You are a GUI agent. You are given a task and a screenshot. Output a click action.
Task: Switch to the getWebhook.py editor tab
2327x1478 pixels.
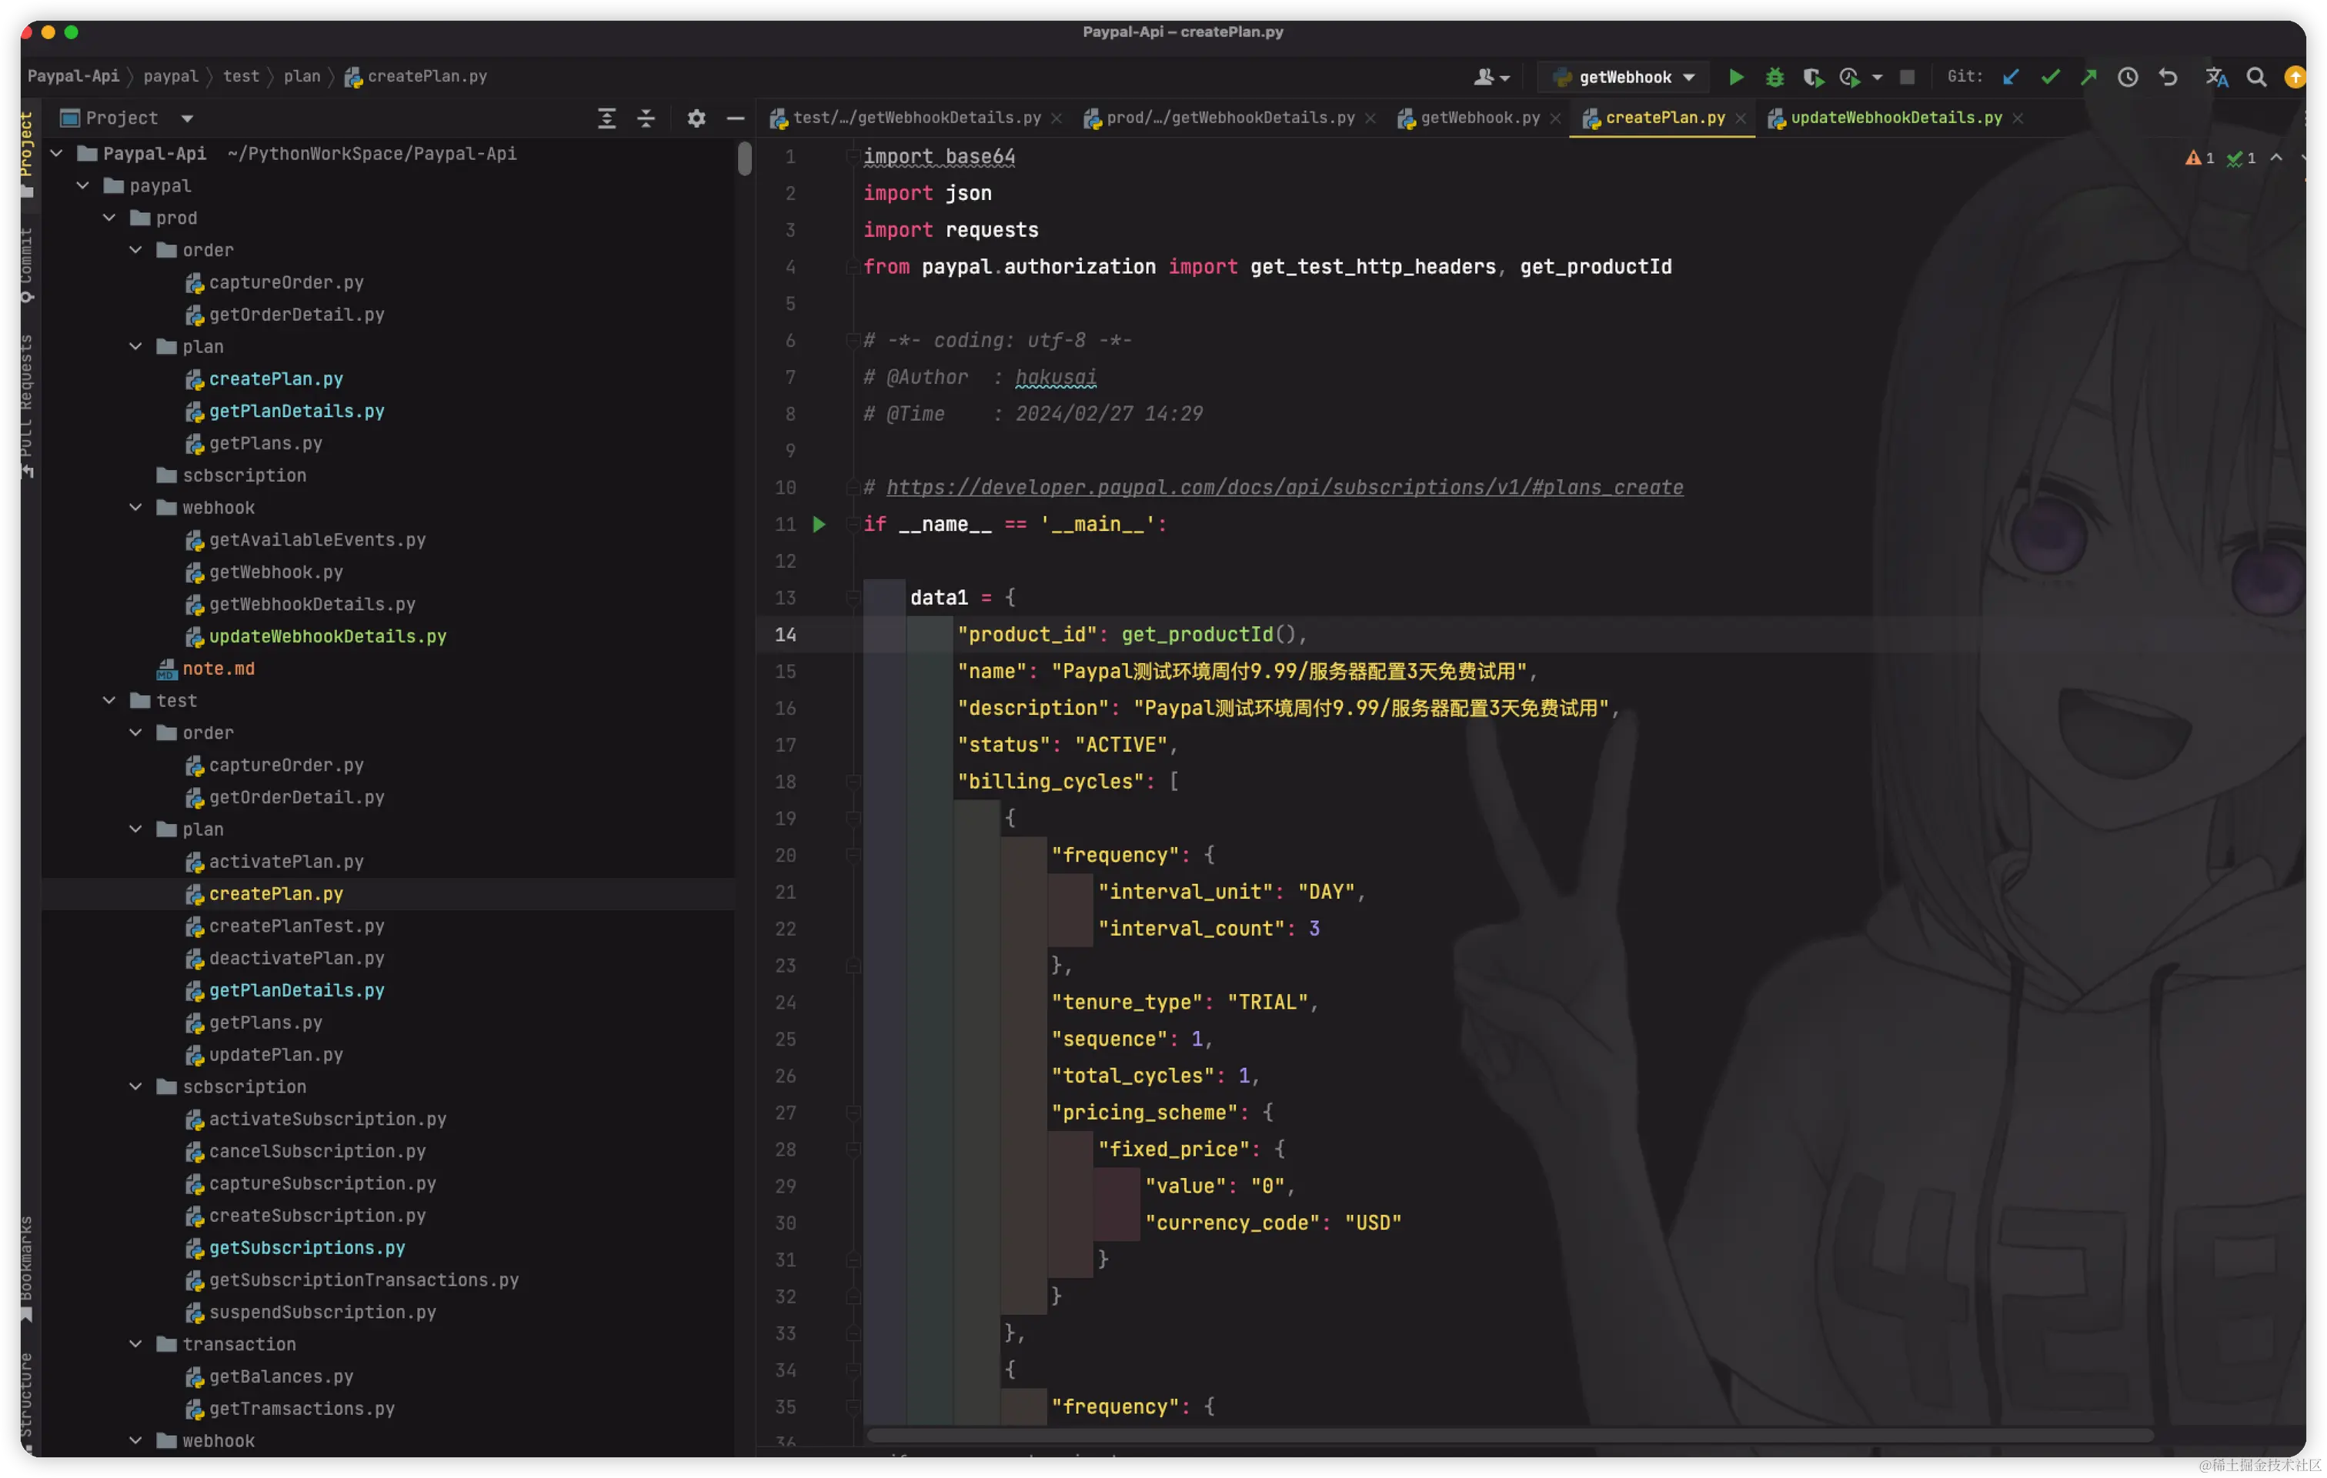pyautogui.click(x=1478, y=118)
